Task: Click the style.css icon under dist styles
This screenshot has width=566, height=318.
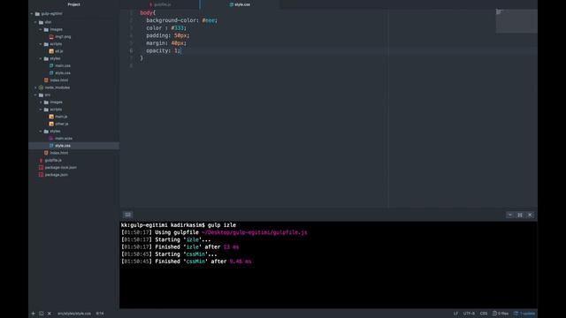Action: (x=51, y=72)
